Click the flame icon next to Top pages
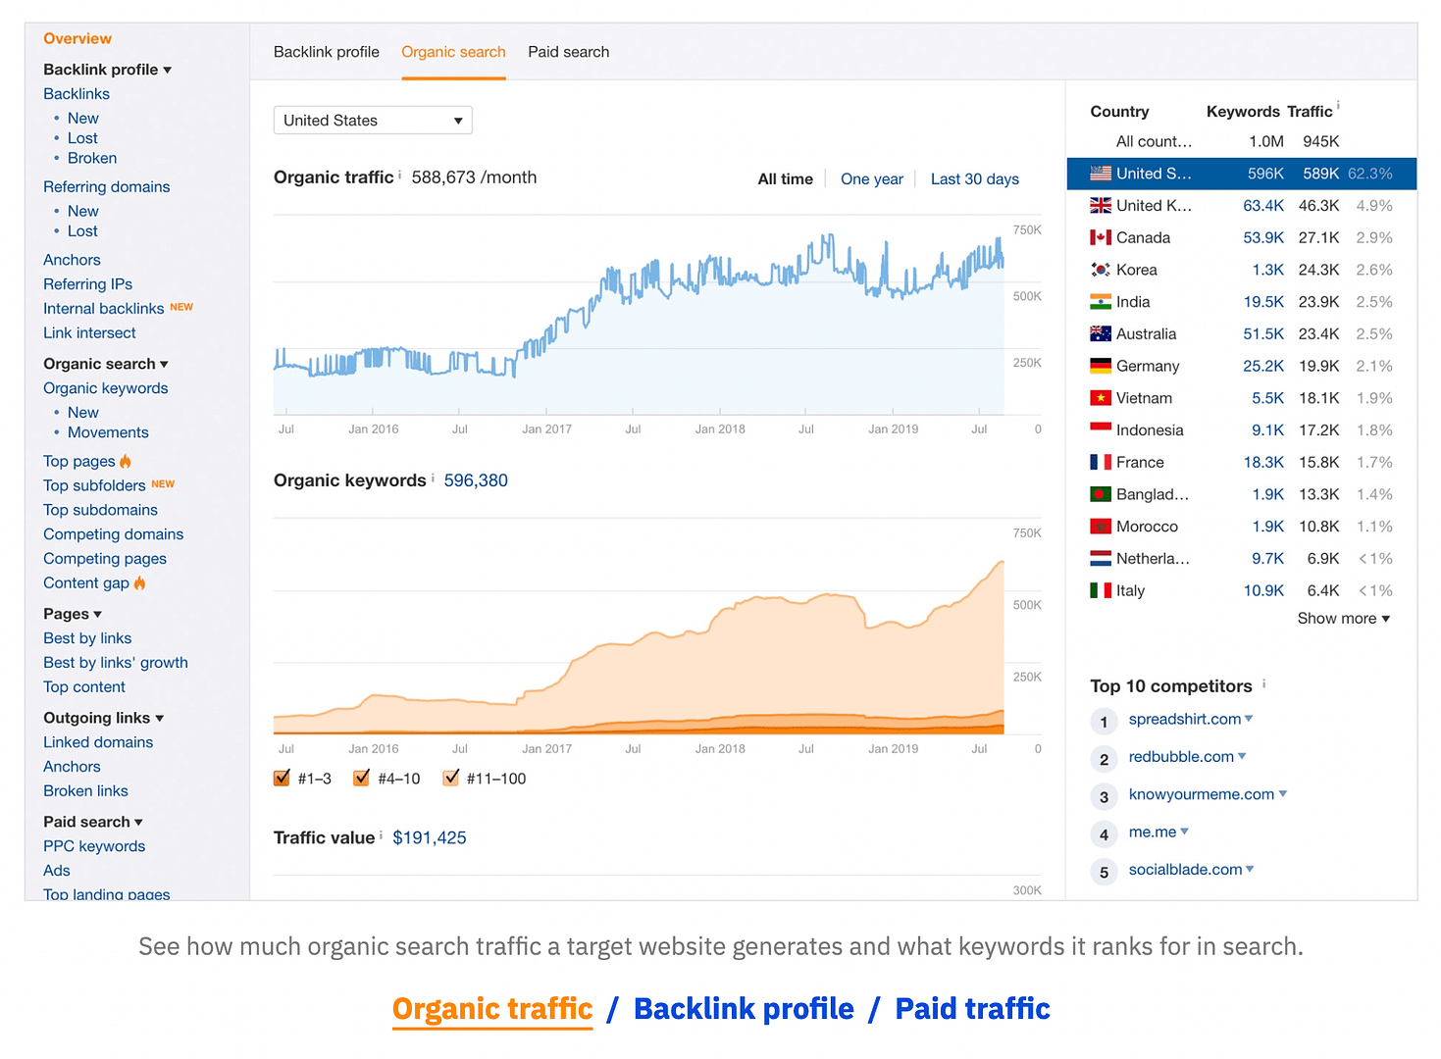The image size is (1441, 1059). [127, 461]
